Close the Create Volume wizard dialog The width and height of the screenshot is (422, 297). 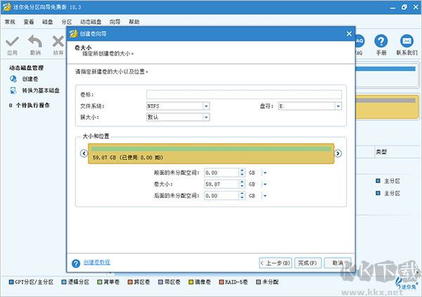pyautogui.click(x=349, y=34)
